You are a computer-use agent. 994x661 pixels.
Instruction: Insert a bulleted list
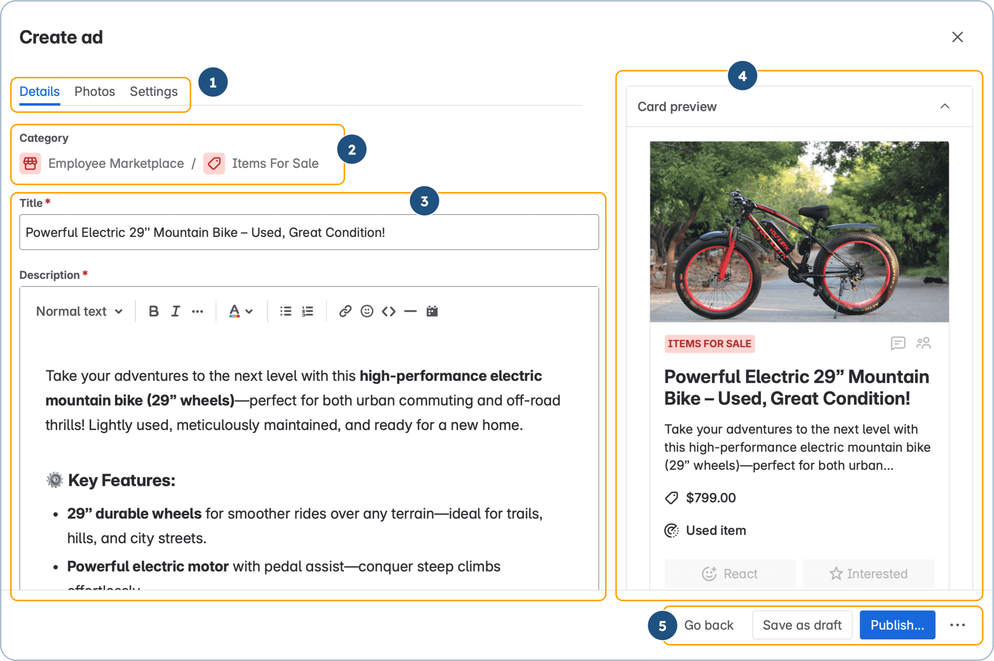[x=286, y=311]
